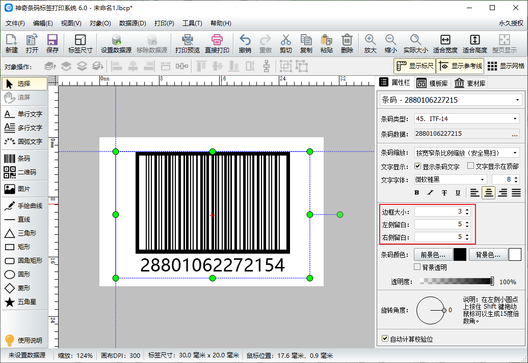The height and width of the screenshot is (363, 528).
Task: Cut the object using 剪切
Action: tap(285, 44)
